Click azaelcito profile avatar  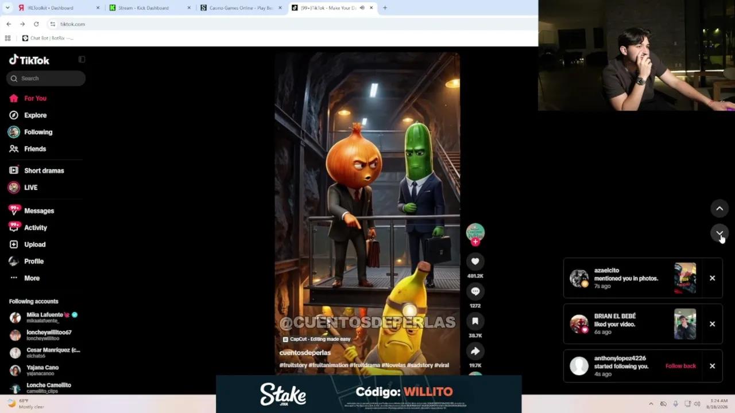coord(579,278)
